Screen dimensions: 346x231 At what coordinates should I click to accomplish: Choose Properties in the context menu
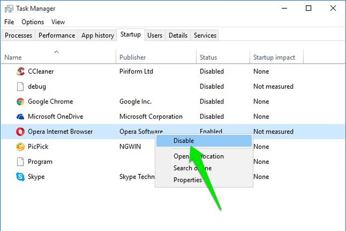tap(204, 180)
